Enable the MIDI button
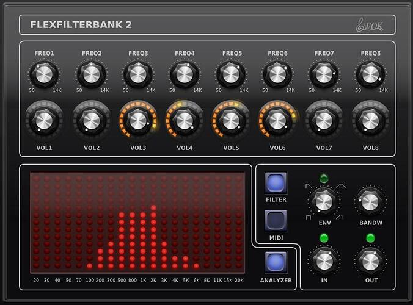 coord(276,220)
